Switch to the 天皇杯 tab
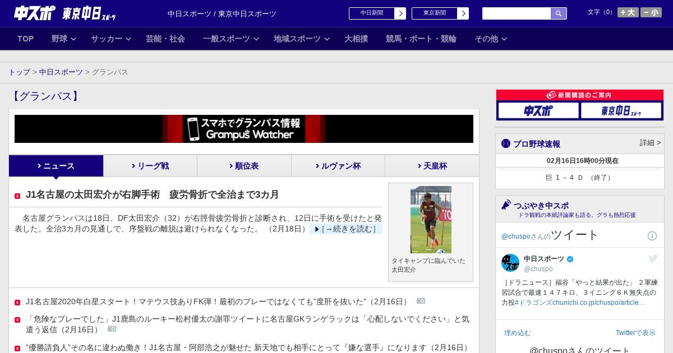The width and height of the screenshot is (673, 353). click(x=432, y=166)
